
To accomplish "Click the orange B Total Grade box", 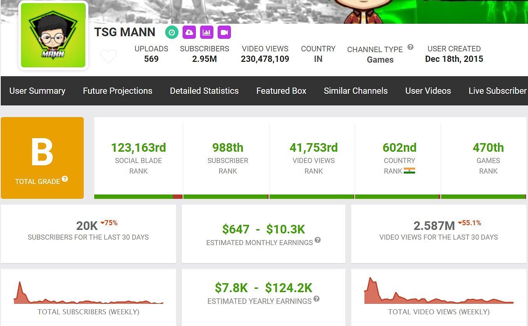I will tap(42, 158).
